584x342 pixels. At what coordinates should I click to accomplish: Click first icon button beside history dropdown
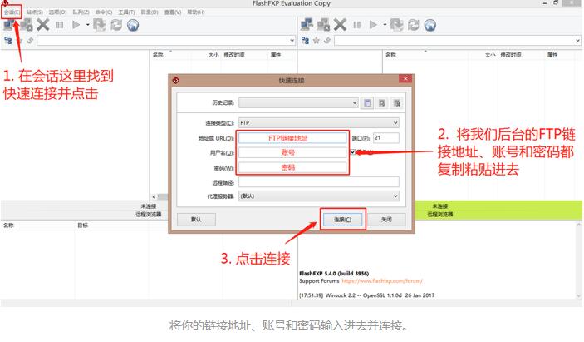(367, 103)
